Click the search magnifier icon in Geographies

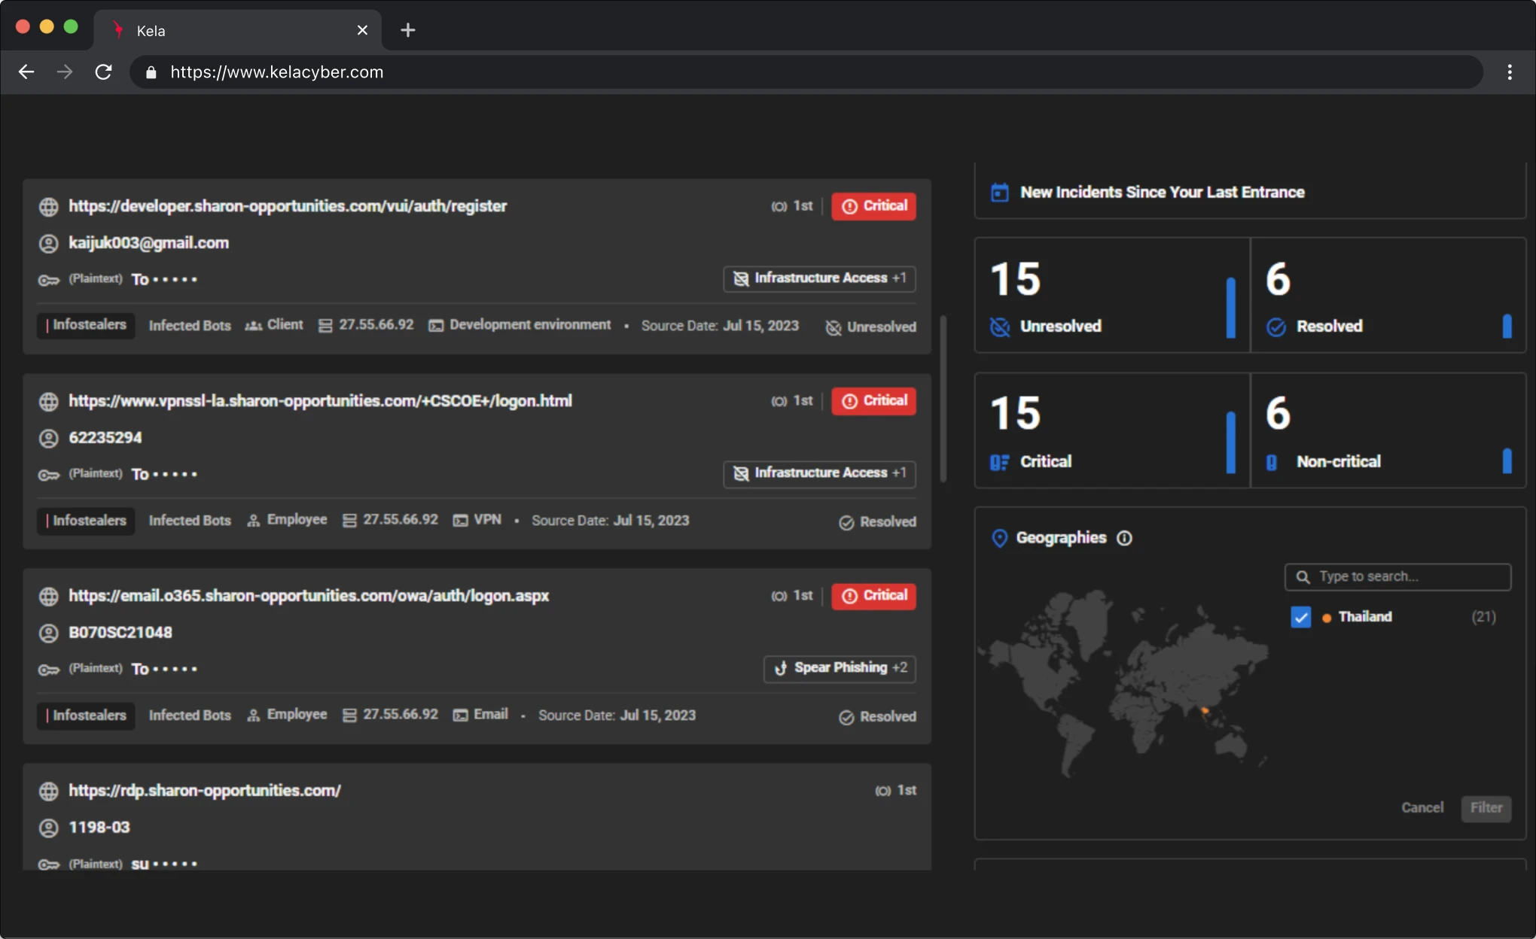(1303, 577)
